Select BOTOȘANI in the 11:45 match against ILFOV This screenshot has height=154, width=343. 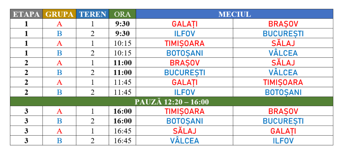(x=283, y=92)
